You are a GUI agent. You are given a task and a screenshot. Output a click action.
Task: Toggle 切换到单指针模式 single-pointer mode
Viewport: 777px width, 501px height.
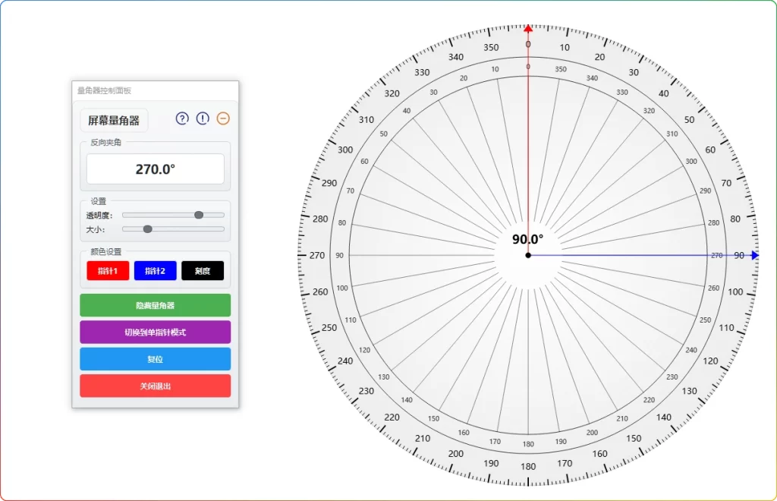[x=155, y=332]
